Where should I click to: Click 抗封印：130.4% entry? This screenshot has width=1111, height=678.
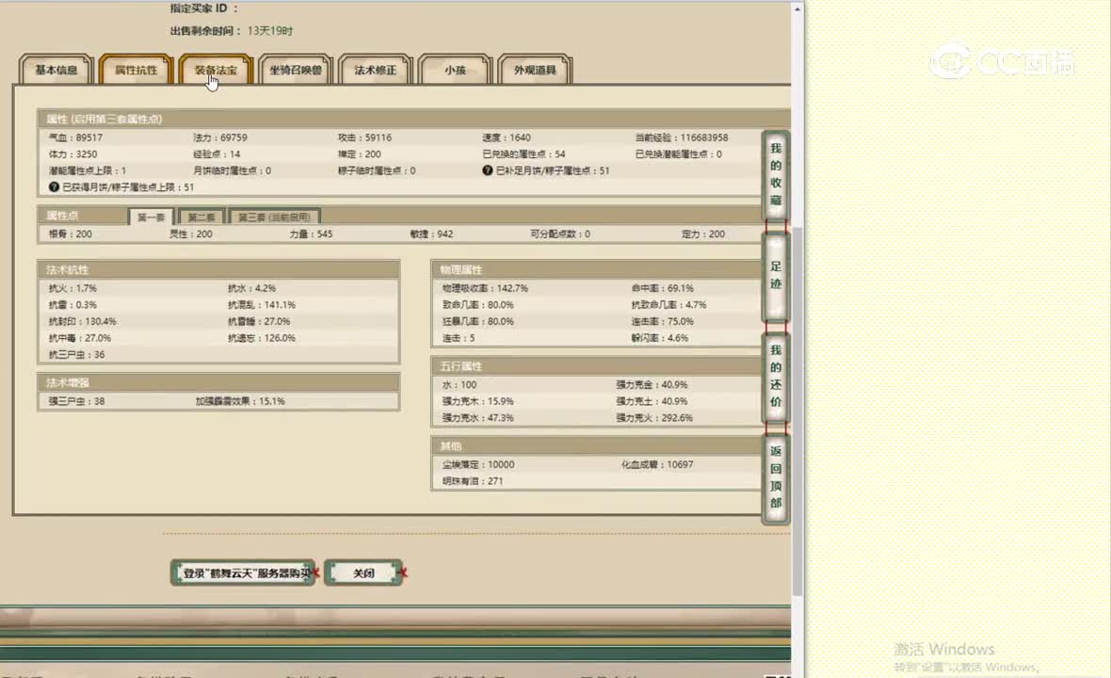tap(82, 321)
